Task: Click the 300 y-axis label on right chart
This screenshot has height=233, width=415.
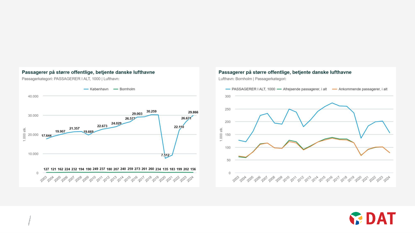Action: [x=227, y=96]
